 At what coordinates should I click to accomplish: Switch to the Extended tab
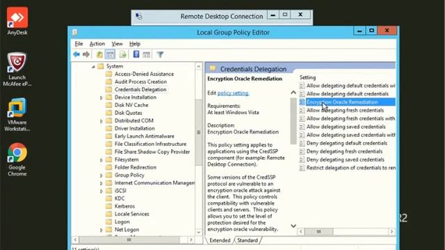220,240
